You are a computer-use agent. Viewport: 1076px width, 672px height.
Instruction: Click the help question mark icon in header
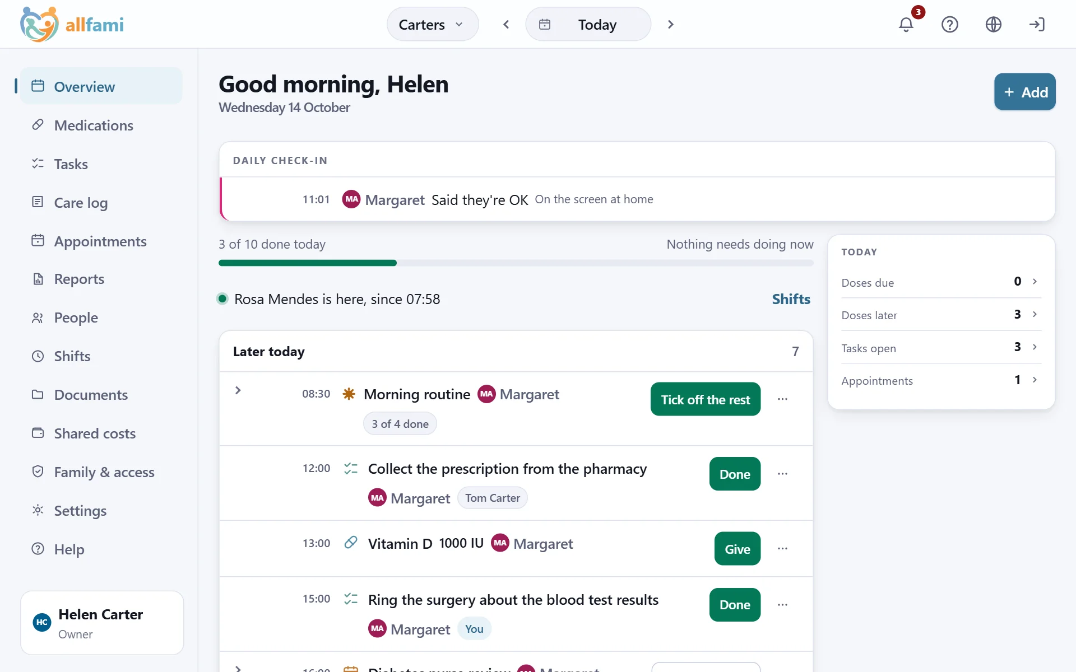point(950,25)
